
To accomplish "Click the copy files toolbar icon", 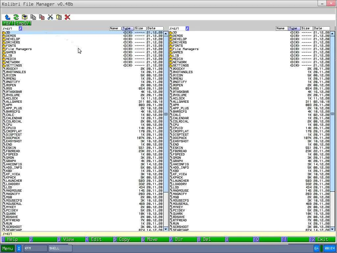I will (33, 17).
